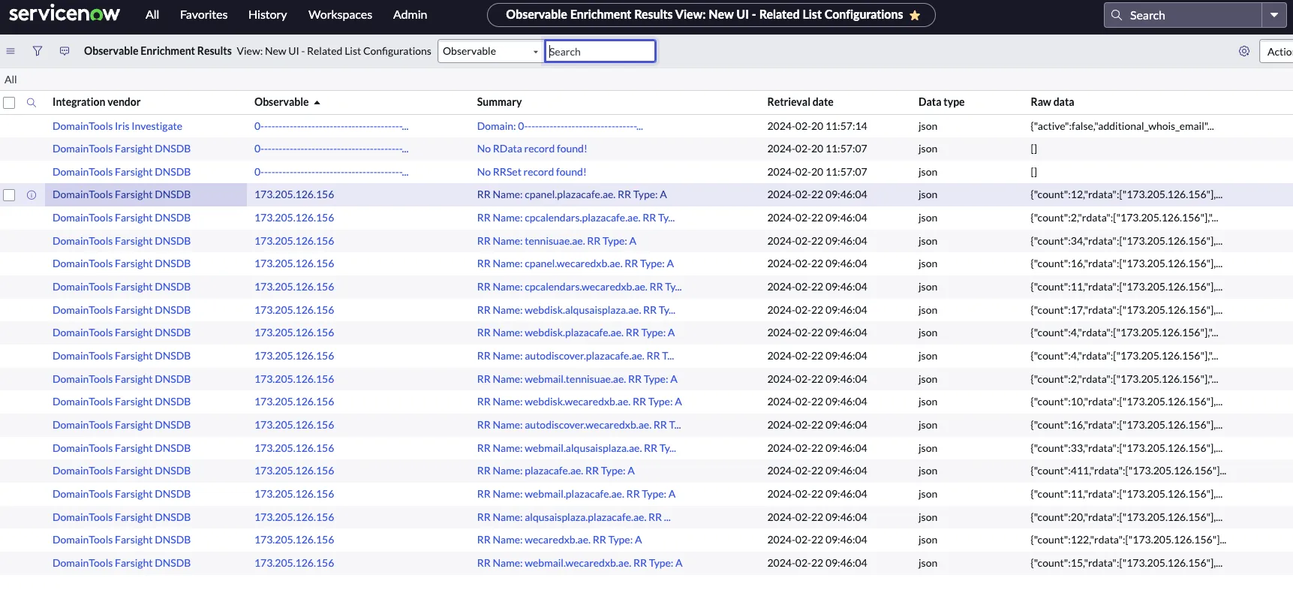Open RR Name: alqusaisplaza.plazacafe.ae summary
The height and width of the screenshot is (593, 1293).
(x=573, y=517)
